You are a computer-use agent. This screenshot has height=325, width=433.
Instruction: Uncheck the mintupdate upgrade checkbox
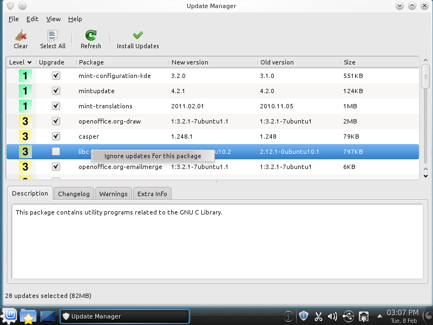56,90
